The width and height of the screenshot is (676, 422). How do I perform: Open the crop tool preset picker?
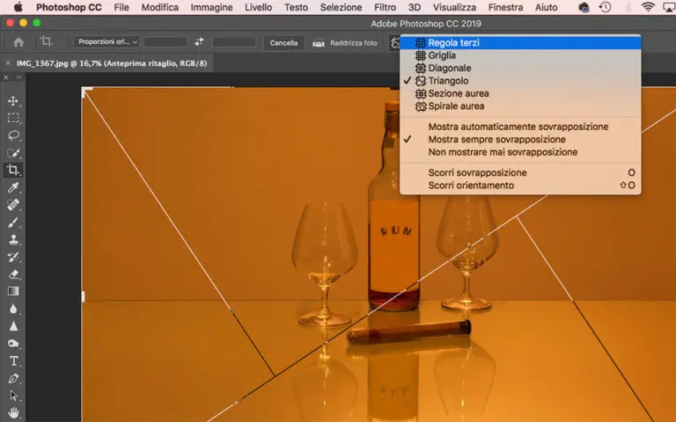pyautogui.click(x=47, y=42)
